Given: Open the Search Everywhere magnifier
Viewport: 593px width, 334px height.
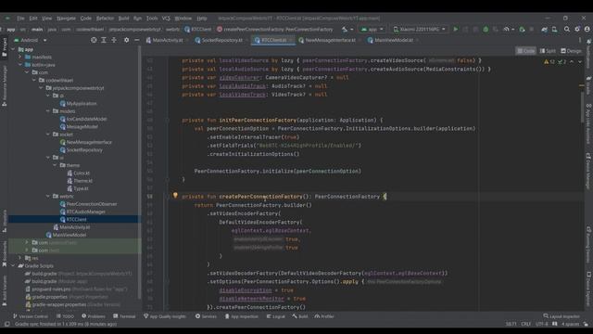Looking at the screenshot, I should (x=566, y=29).
